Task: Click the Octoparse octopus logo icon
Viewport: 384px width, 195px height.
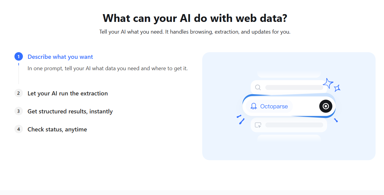Action: click(x=254, y=106)
